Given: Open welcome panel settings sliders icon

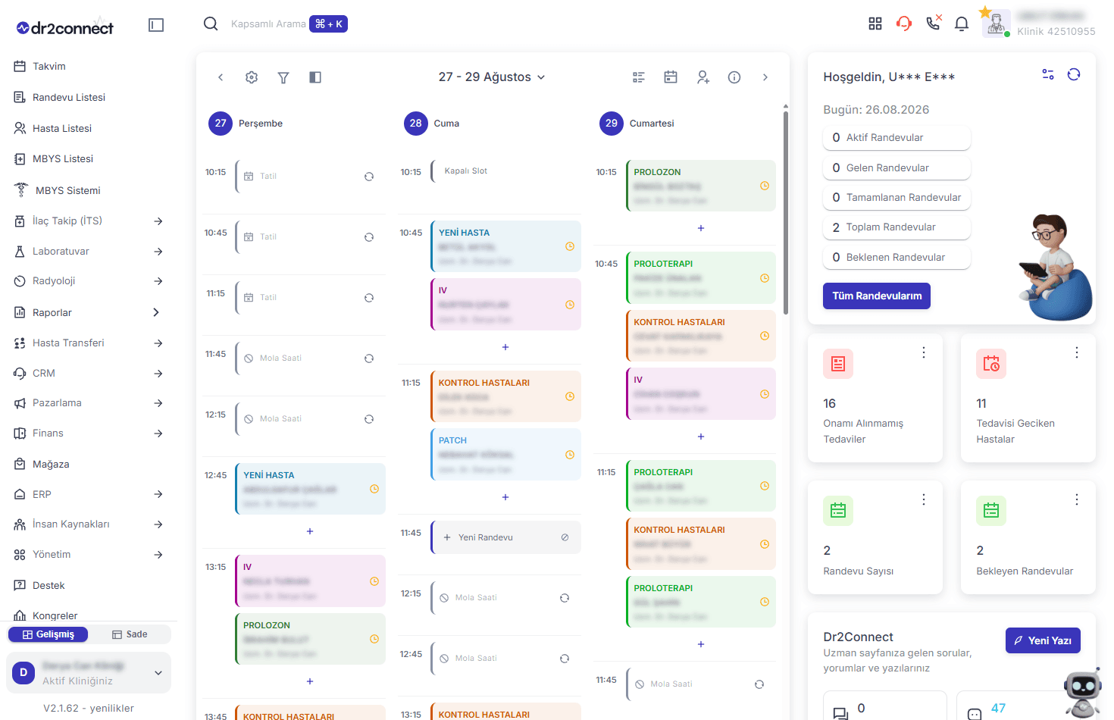Looking at the screenshot, I should (1048, 74).
